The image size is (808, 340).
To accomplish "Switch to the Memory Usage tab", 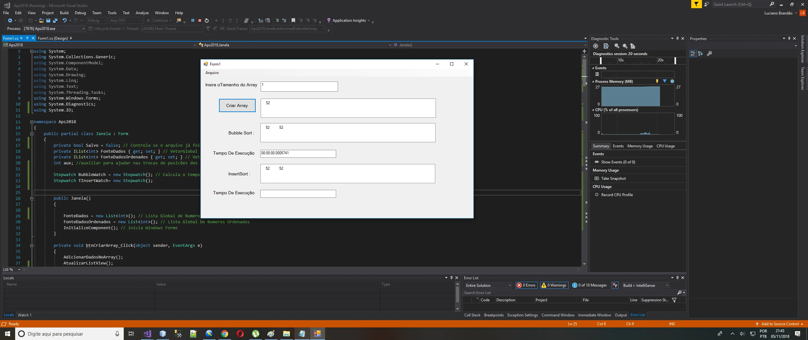I will tap(640, 146).
